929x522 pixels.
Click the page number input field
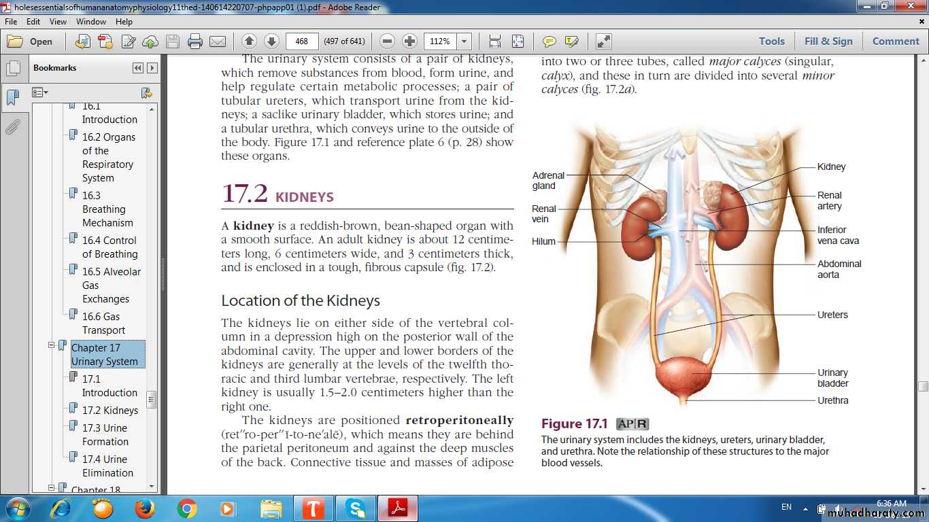pyautogui.click(x=302, y=41)
